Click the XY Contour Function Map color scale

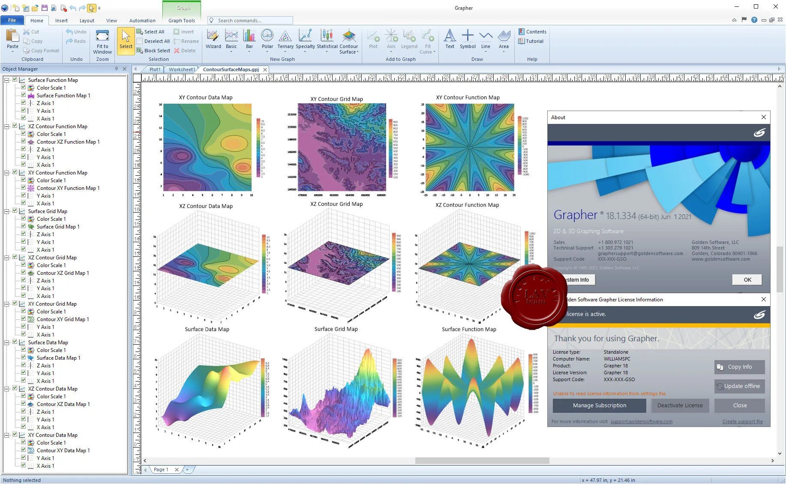[519, 146]
